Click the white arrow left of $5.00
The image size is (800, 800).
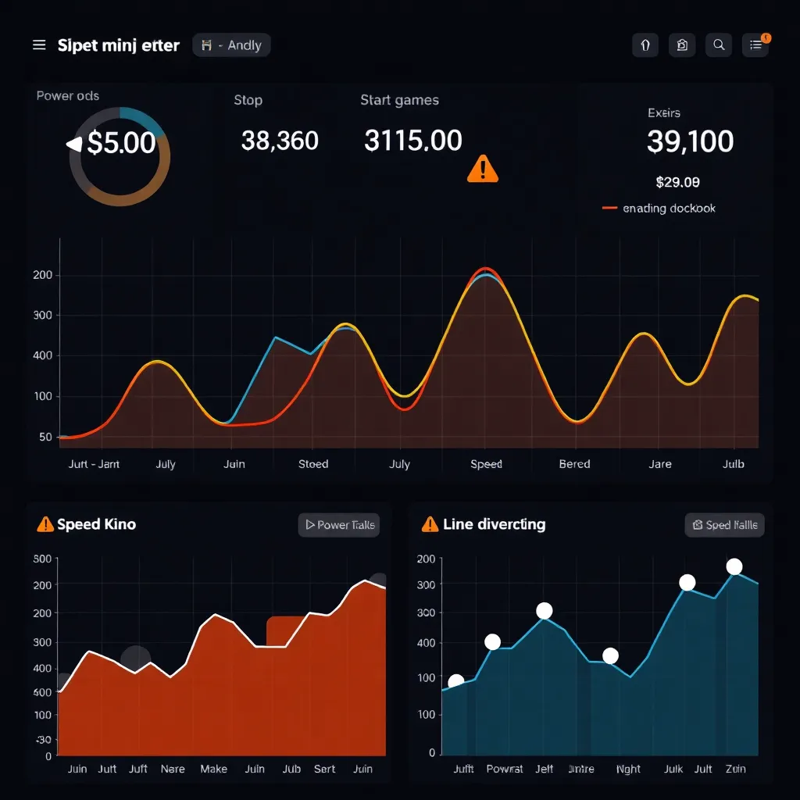[x=74, y=144]
